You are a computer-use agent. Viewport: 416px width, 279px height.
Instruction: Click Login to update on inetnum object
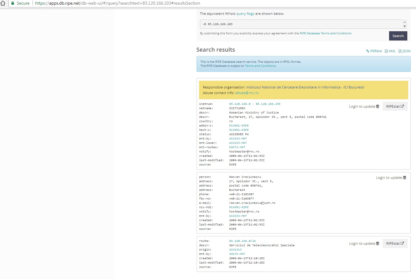(x=364, y=106)
